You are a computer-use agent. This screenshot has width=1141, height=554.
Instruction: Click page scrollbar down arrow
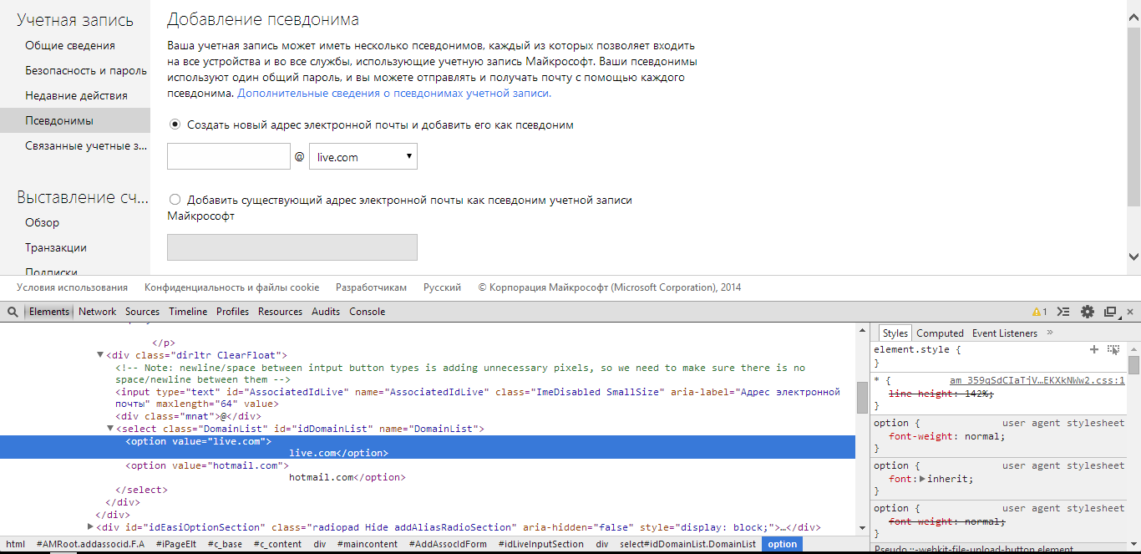pyautogui.click(x=1133, y=257)
